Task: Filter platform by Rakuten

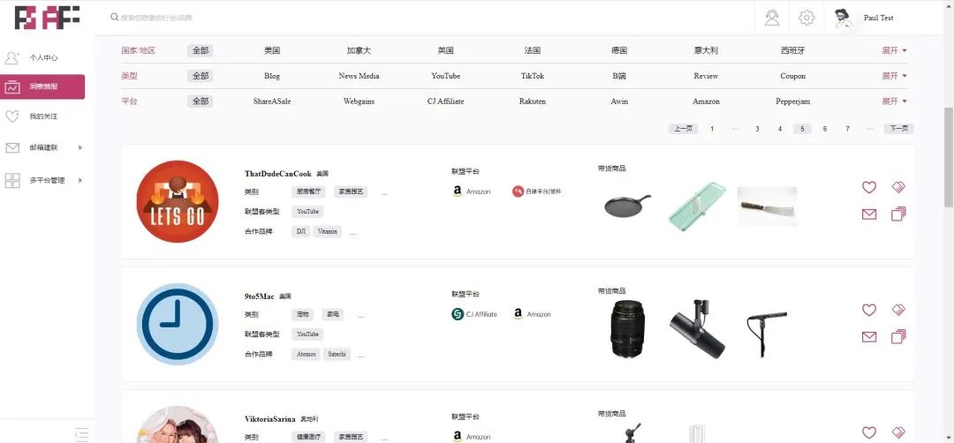Action: (x=533, y=101)
